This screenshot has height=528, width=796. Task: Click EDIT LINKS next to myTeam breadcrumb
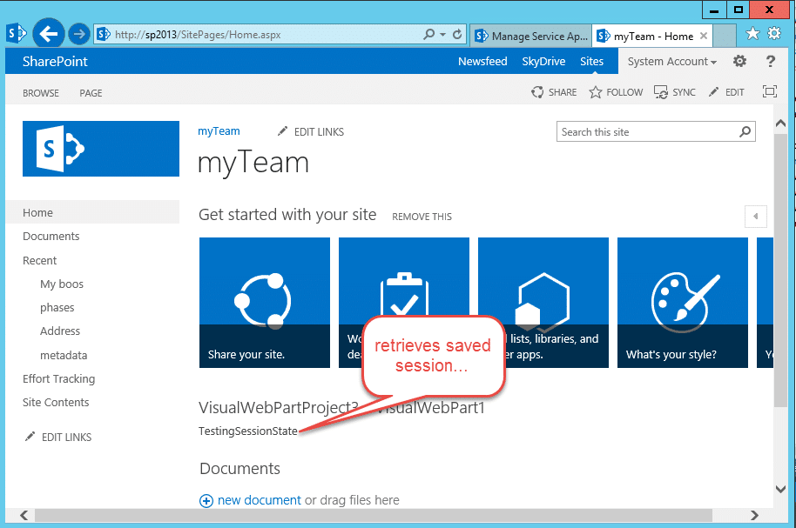[311, 132]
